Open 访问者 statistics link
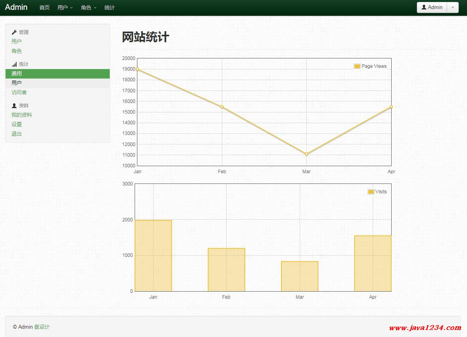 [x=19, y=92]
